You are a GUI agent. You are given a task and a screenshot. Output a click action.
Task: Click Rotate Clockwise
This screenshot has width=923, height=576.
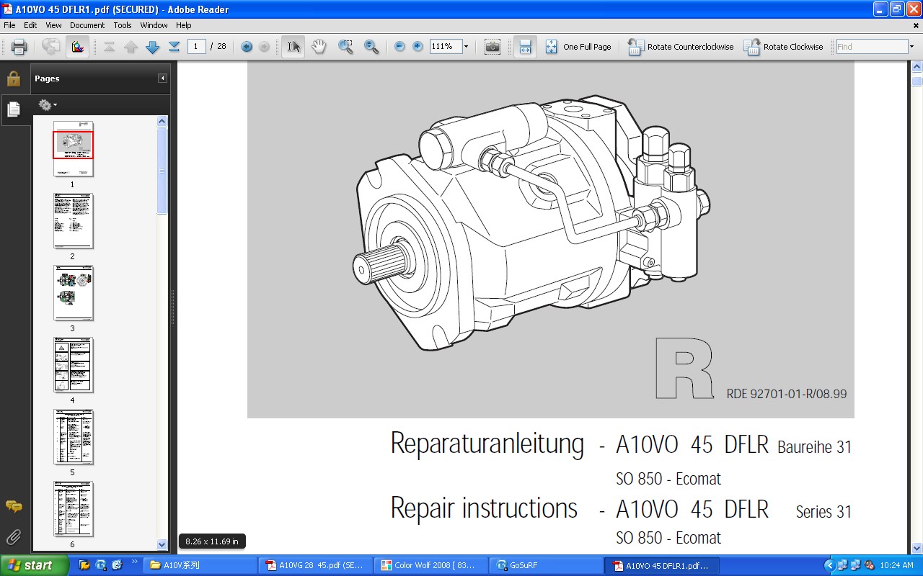click(x=784, y=47)
